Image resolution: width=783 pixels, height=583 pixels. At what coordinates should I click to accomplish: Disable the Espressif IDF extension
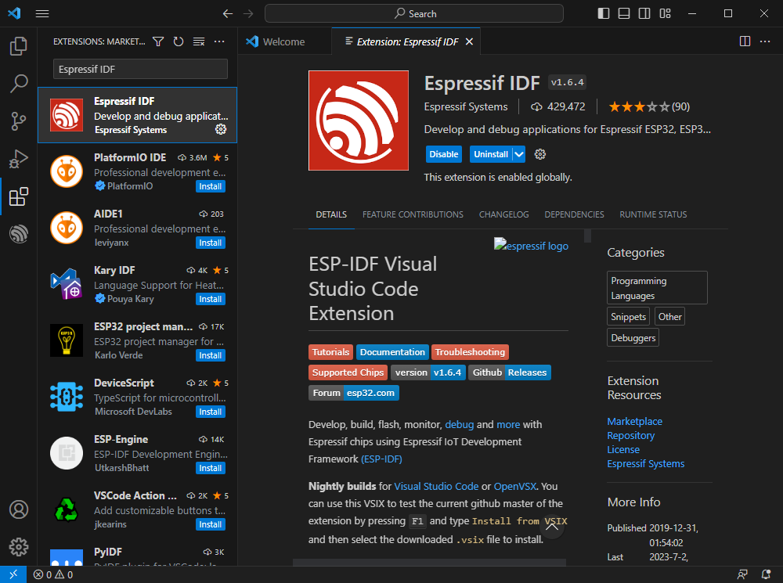tap(443, 154)
